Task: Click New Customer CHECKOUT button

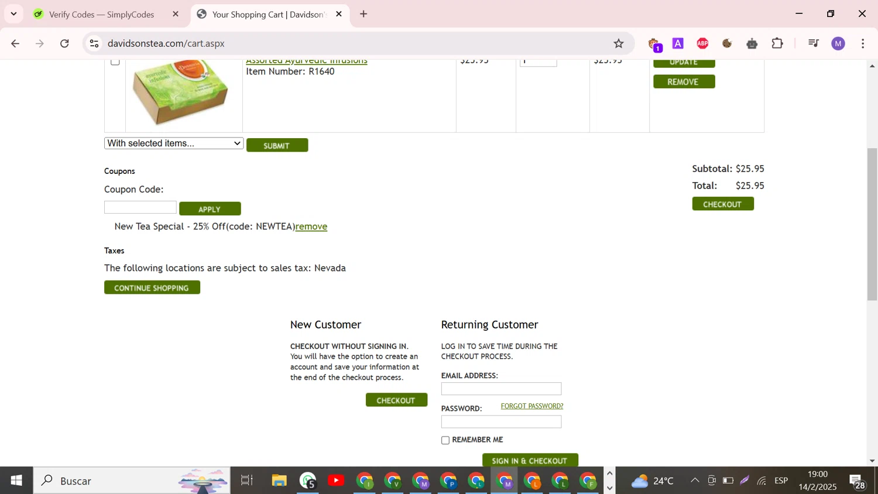Action: pos(396,400)
